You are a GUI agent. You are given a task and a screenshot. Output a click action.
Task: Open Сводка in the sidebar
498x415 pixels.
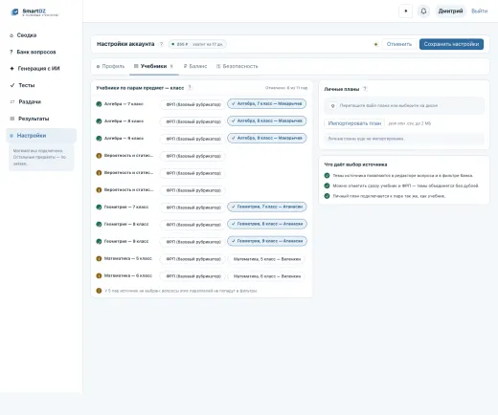(x=27, y=35)
